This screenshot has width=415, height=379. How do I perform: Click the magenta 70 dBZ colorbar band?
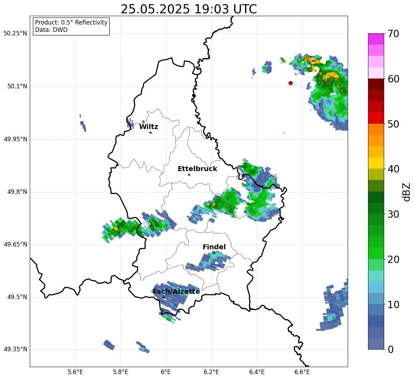coord(376,39)
